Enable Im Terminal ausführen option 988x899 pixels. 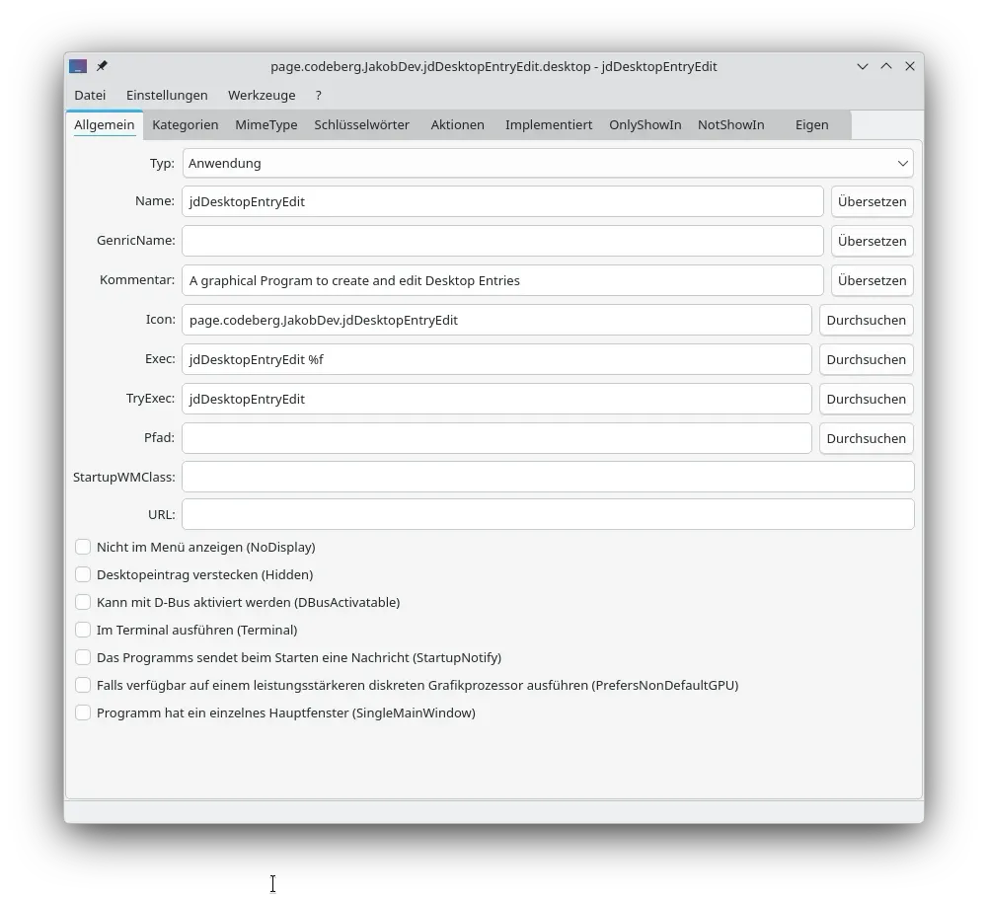click(x=83, y=630)
